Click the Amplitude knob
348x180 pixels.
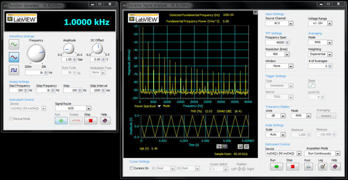69,48
